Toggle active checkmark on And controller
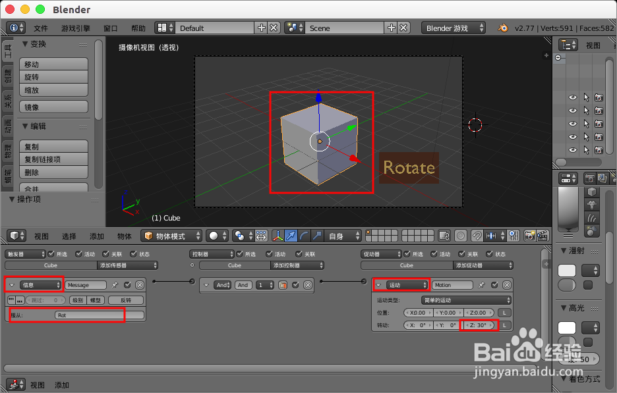This screenshot has height=393, width=617. tap(295, 285)
